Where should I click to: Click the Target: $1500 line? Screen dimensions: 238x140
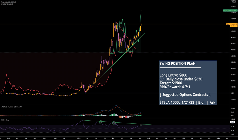pyautogui.click(x=171, y=83)
